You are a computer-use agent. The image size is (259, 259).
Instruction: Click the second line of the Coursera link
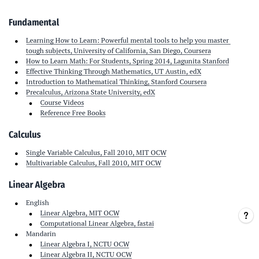click(x=118, y=51)
